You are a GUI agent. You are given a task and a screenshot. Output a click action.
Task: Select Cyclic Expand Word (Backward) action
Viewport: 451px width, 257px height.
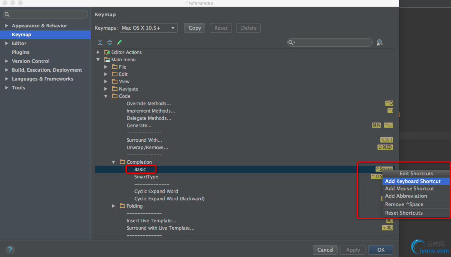pyautogui.click(x=169, y=198)
